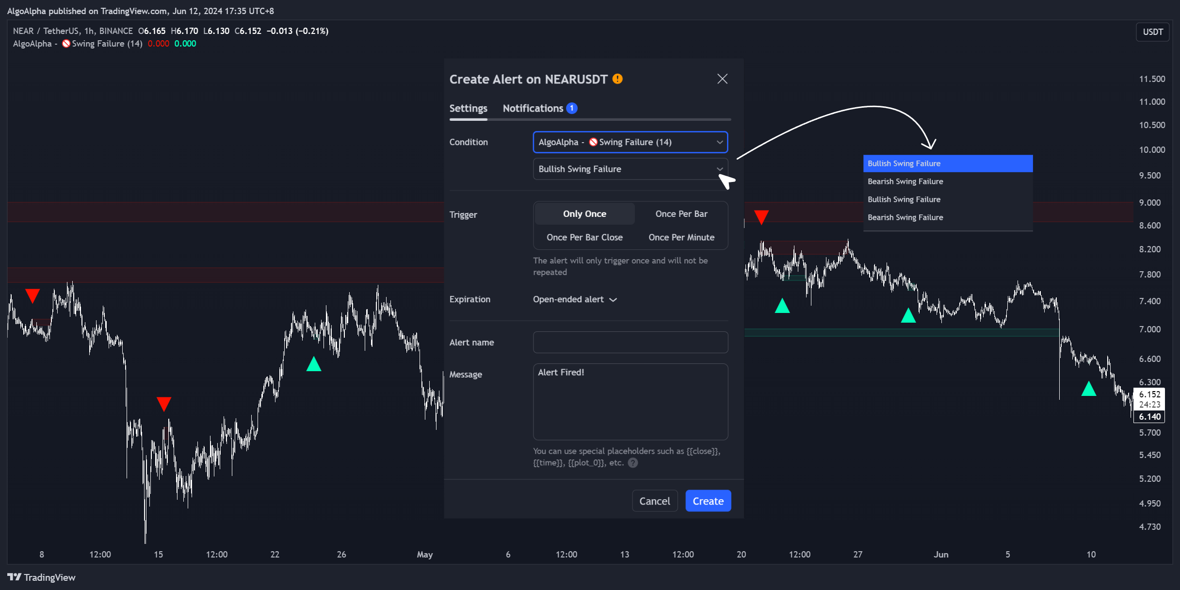
Task: Click the AlgoAlpha Swing Failure indicator legend
Action: tap(78, 44)
